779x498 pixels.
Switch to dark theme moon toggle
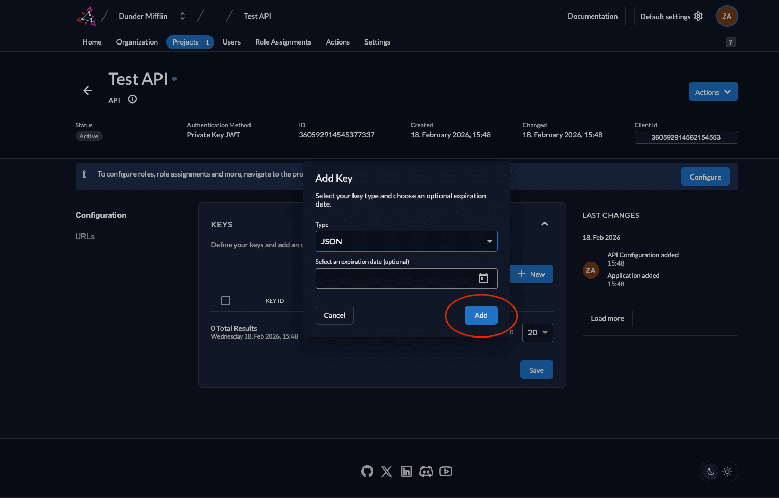711,472
